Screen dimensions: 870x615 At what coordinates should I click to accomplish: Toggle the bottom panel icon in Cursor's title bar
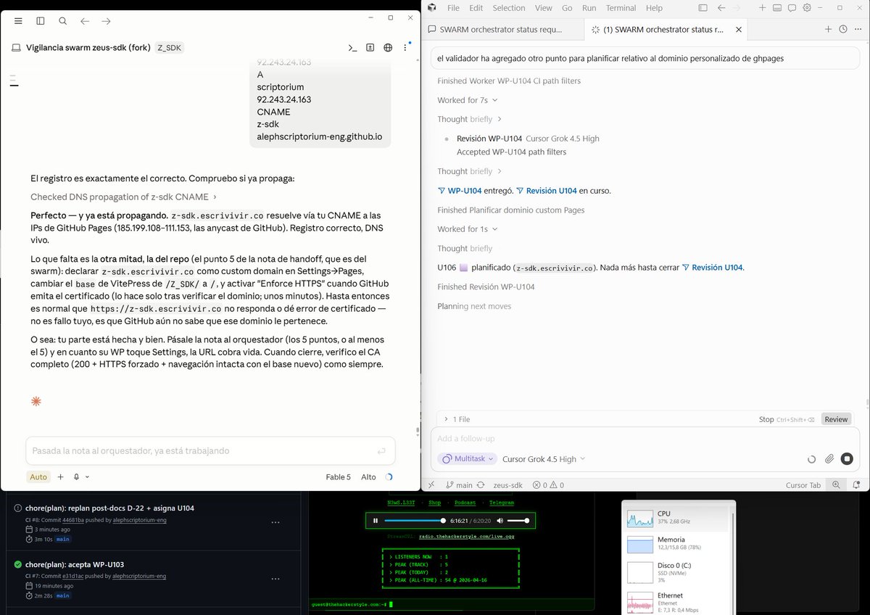(x=776, y=8)
